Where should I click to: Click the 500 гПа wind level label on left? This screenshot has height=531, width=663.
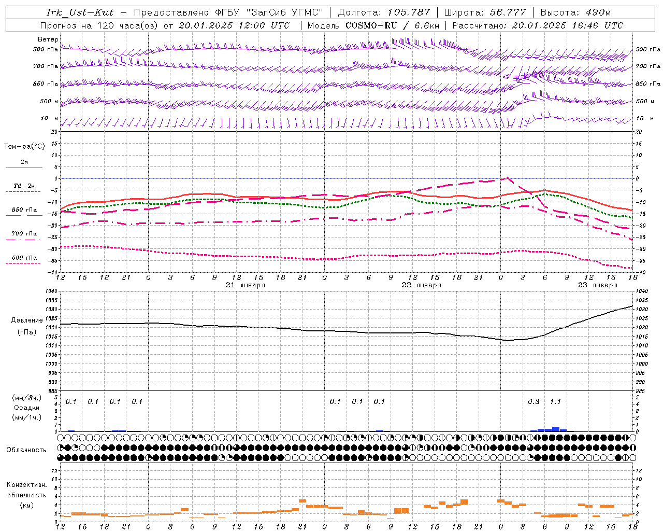[46, 49]
